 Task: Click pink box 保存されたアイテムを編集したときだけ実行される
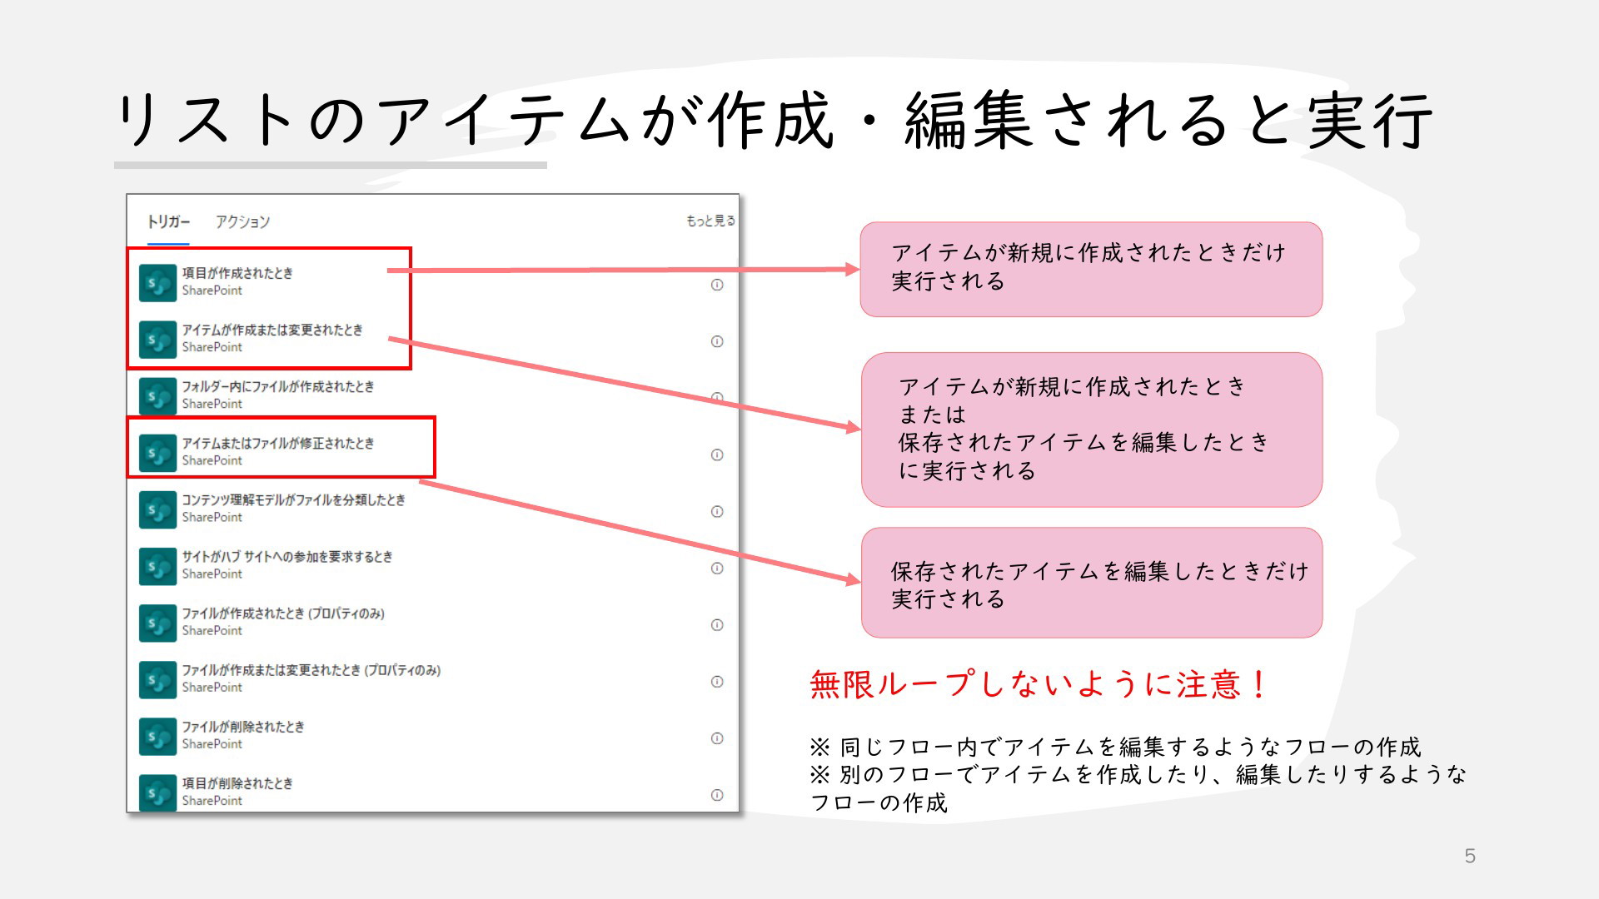(1092, 583)
